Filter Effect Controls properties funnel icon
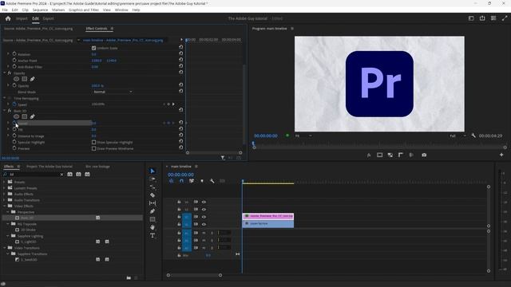511x287 pixels. click(223, 158)
